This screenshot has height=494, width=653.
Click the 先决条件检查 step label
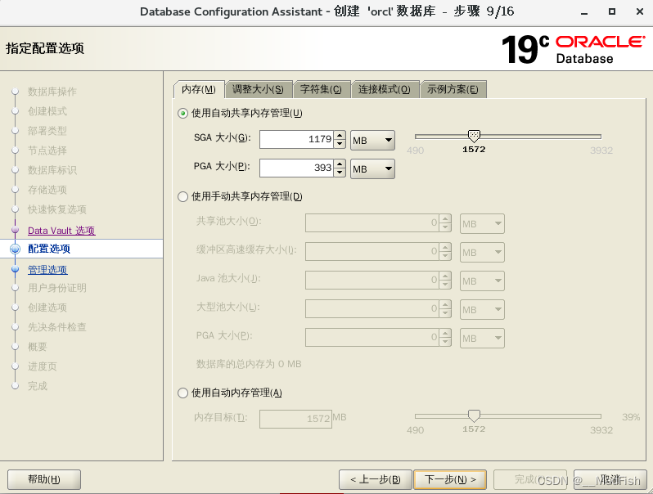(57, 327)
